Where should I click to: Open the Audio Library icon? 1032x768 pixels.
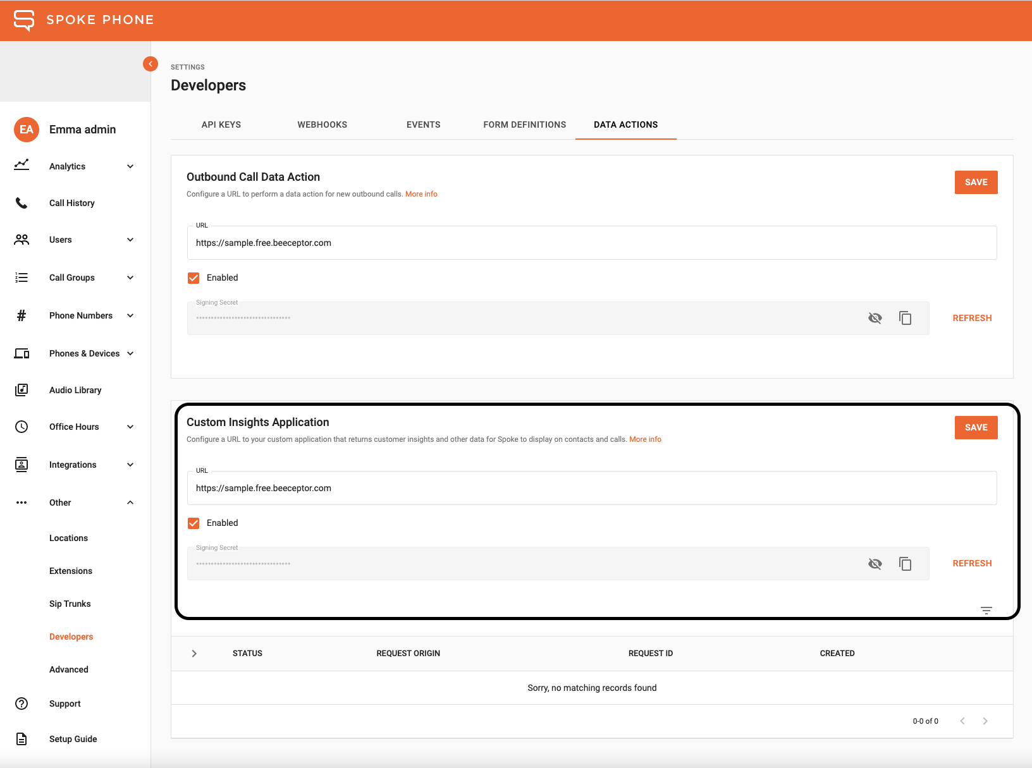pyautogui.click(x=21, y=389)
